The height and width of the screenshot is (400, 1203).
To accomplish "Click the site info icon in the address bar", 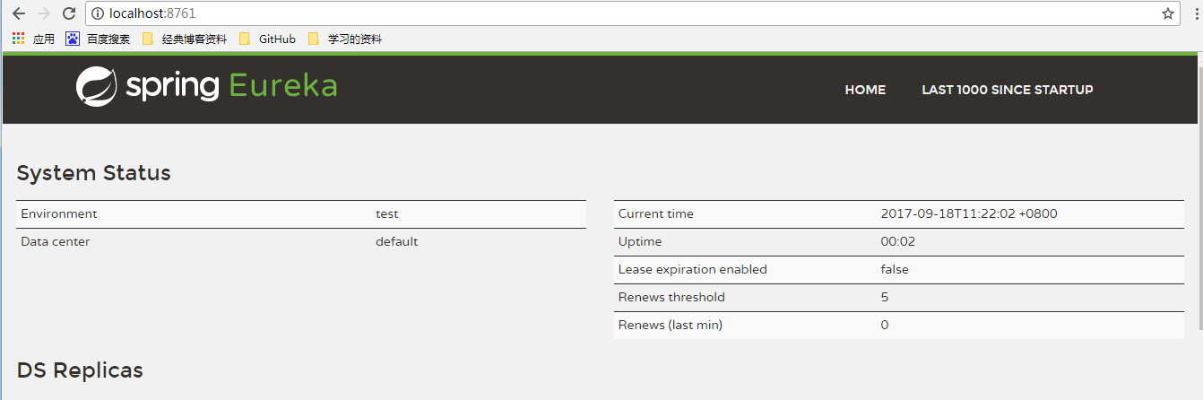I will (99, 13).
